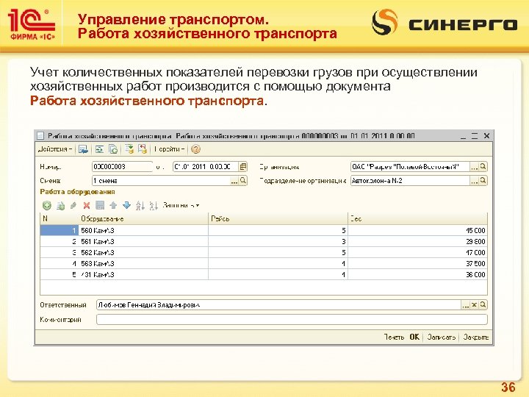The width and height of the screenshot is (529, 397).
Task: Click the Вес column header
Action: click(417, 219)
